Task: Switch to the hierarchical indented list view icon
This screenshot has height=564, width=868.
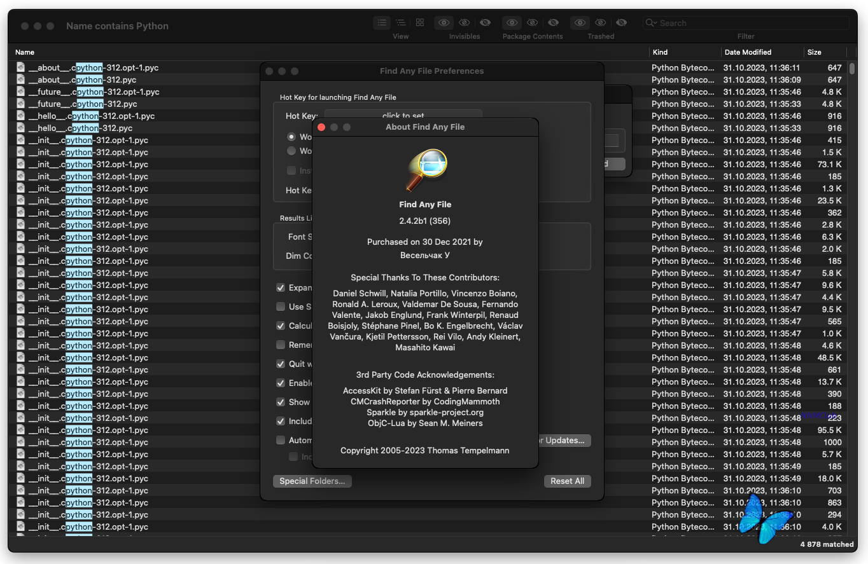Action: click(x=401, y=22)
